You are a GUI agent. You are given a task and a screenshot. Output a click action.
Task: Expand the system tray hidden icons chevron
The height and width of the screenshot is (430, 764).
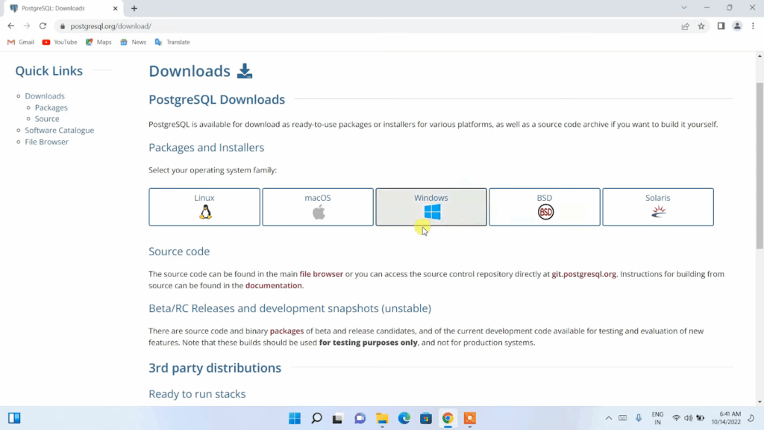coord(609,418)
